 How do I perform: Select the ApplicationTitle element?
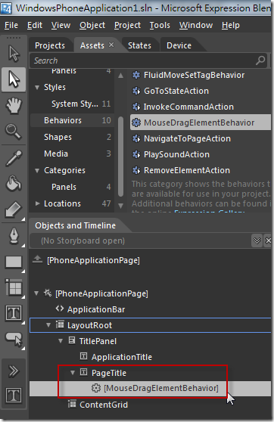point(122,357)
